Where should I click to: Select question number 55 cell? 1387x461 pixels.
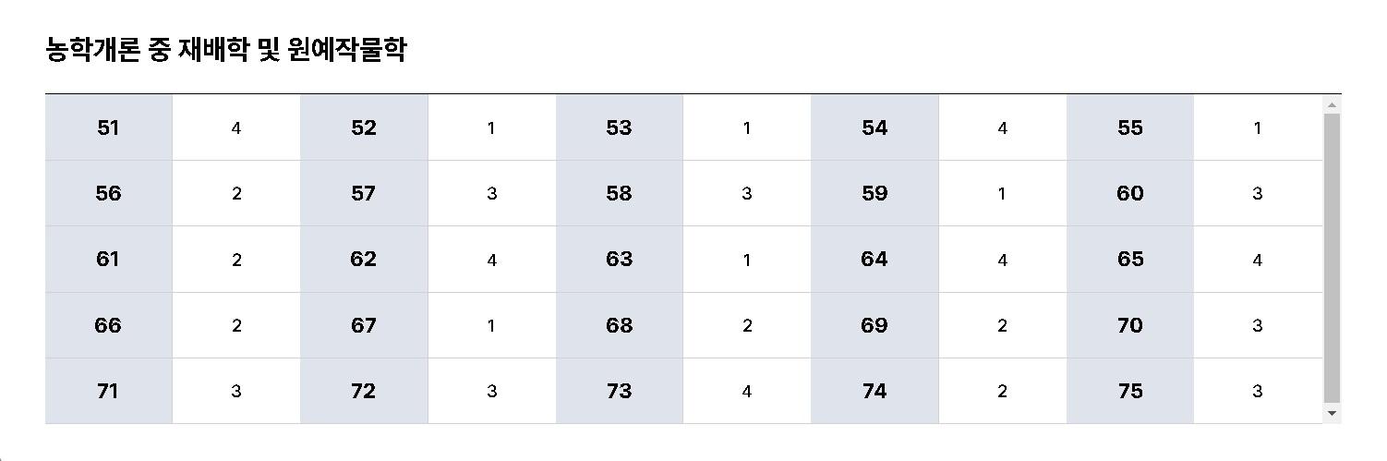coord(1130,127)
